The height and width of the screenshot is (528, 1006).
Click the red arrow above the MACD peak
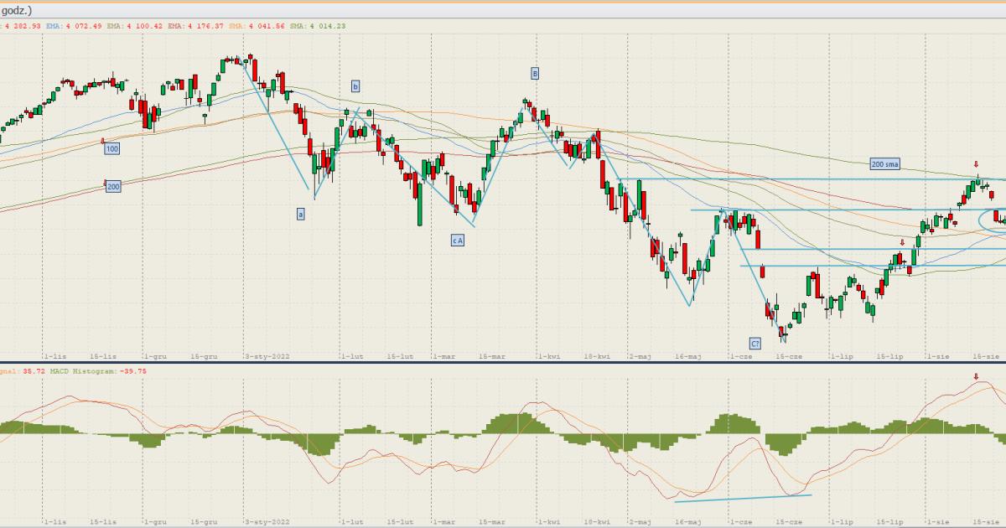pyautogui.click(x=976, y=376)
